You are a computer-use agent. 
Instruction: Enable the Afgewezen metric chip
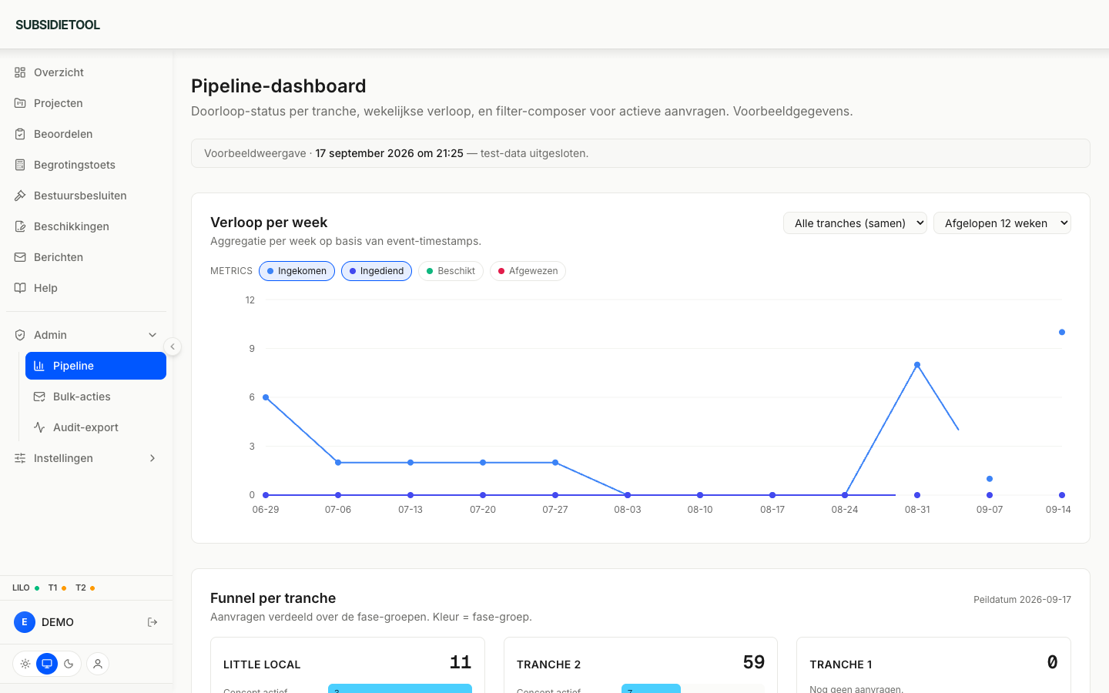pos(528,271)
